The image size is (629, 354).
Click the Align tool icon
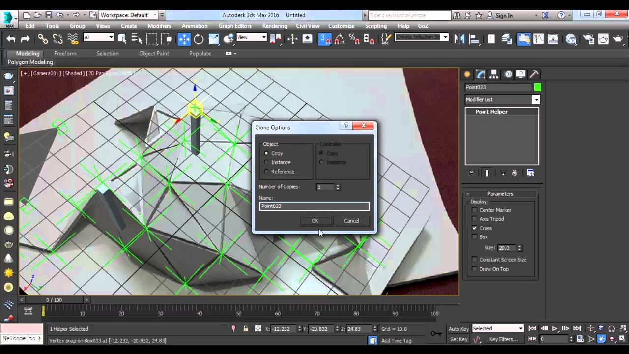tap(474, 39)
